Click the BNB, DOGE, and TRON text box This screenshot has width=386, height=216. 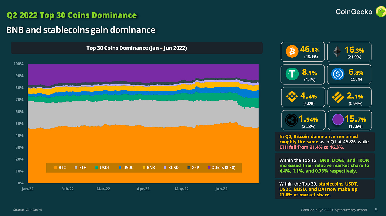coord(325,165)
